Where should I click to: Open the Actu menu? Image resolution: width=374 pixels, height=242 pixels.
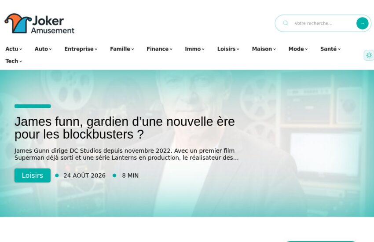pyautogui.click(x=14, y=49)
